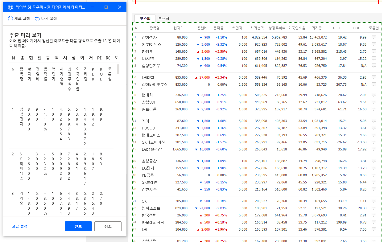This screenshot has width=392, height=242.
Task: Switch to the 코스피 tab
Action: pyautogui.click(x=145, y=18)
